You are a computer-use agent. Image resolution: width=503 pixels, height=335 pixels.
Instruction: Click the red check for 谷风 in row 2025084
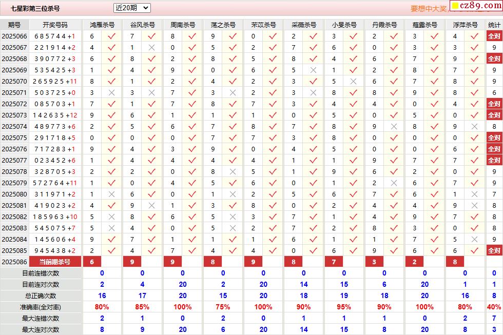tap(152, 240)
